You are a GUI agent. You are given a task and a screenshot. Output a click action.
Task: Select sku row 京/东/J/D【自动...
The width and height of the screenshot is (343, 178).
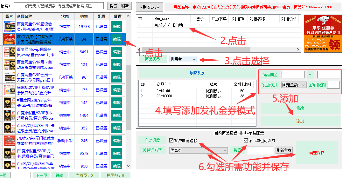[171, 25]
